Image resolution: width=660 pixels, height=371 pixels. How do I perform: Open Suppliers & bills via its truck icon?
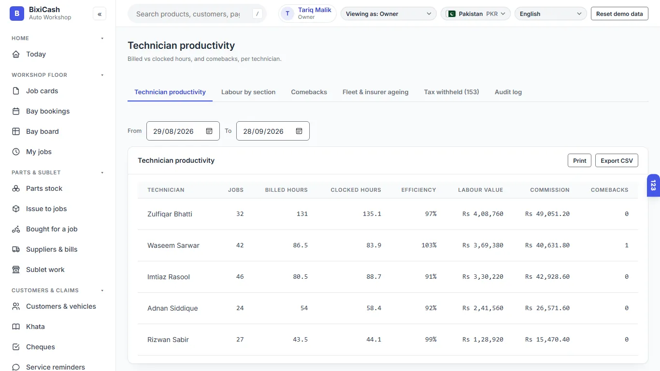point(16,249)
